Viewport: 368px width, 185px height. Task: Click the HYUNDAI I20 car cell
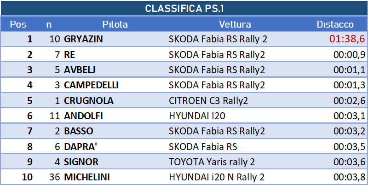click(x=197, y=116)
